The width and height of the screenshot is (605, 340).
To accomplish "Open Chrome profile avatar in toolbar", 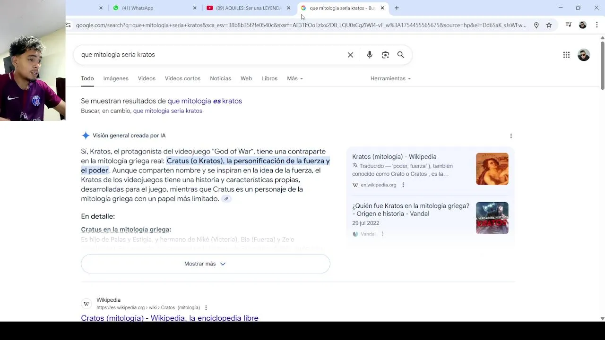I will tap(583, 25).
